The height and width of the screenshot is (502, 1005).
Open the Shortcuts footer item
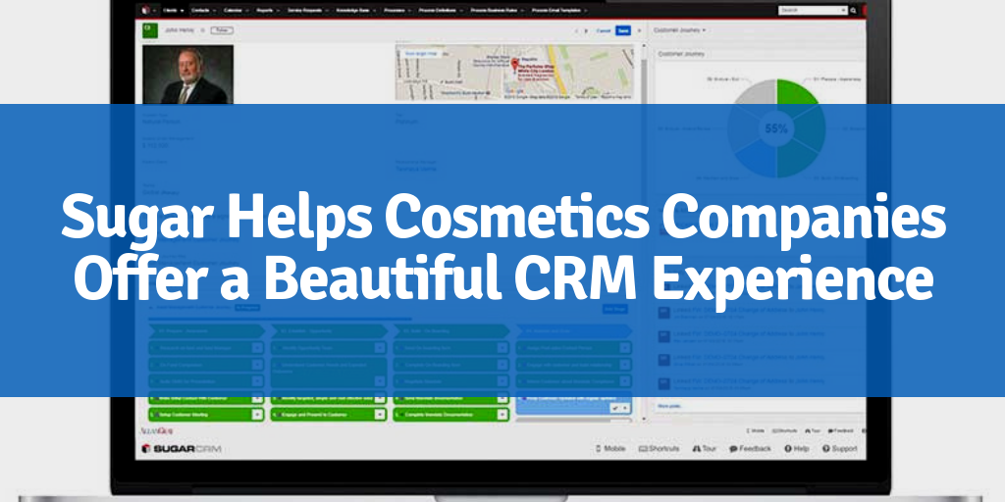point(659,449)
